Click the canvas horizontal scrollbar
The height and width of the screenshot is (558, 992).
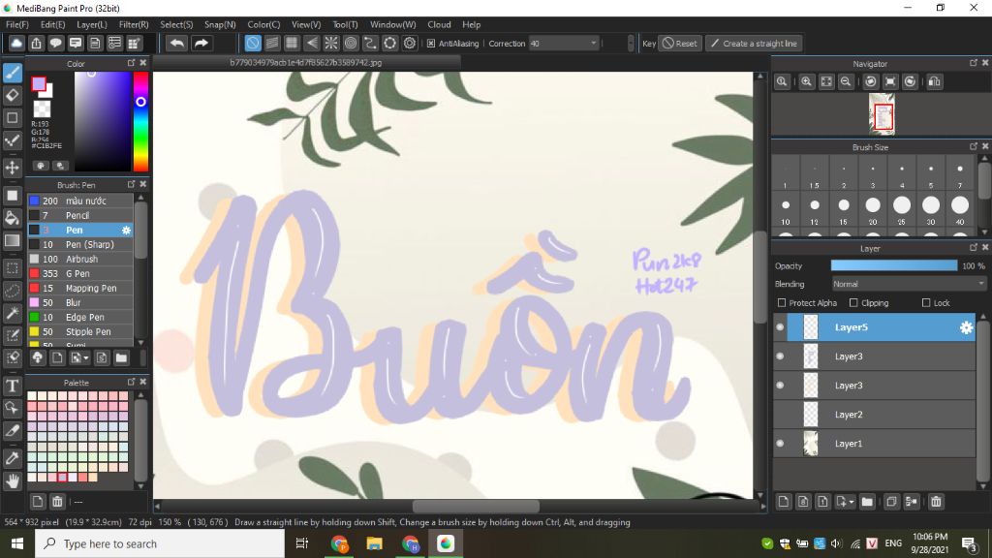476,506
